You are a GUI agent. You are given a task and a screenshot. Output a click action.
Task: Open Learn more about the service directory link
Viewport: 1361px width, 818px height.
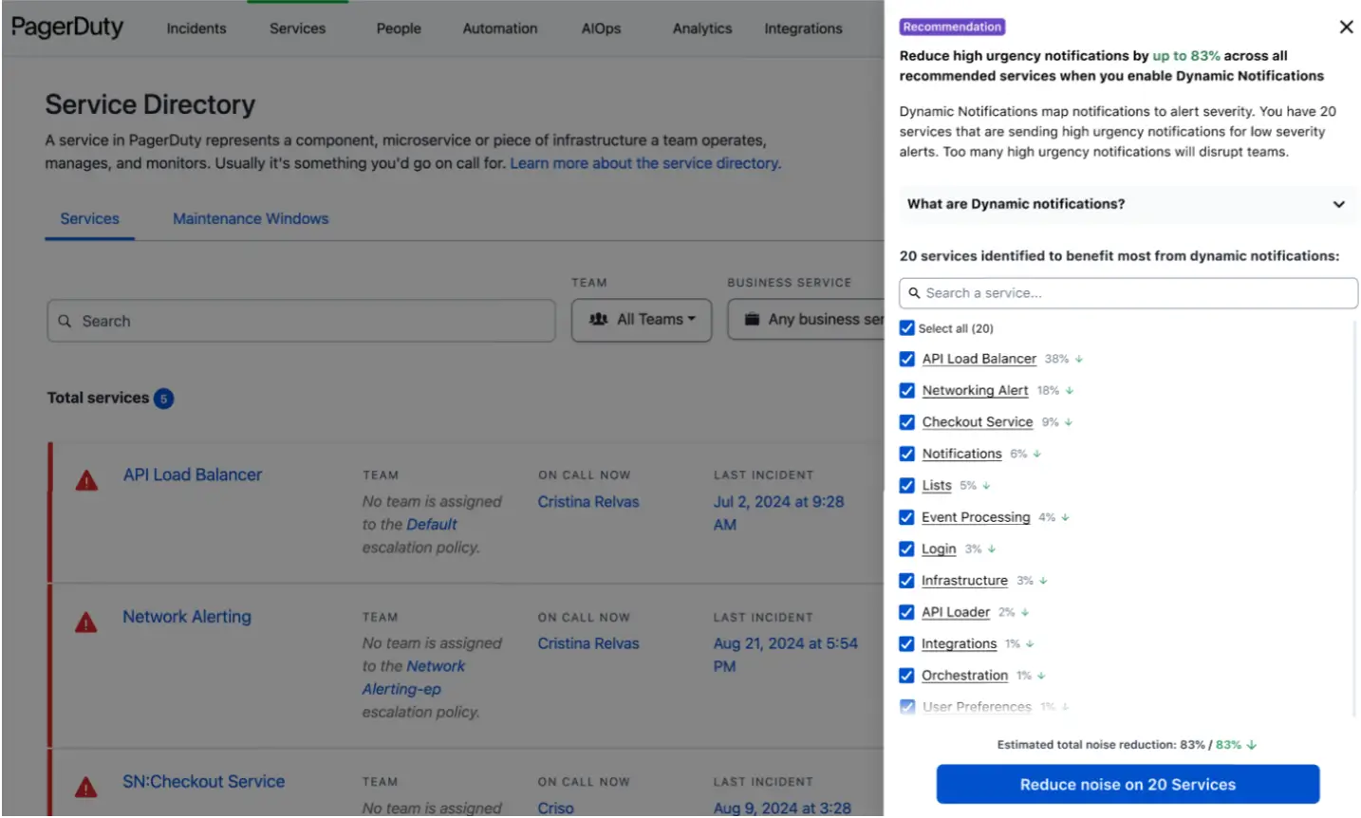(x=645, y=164)
